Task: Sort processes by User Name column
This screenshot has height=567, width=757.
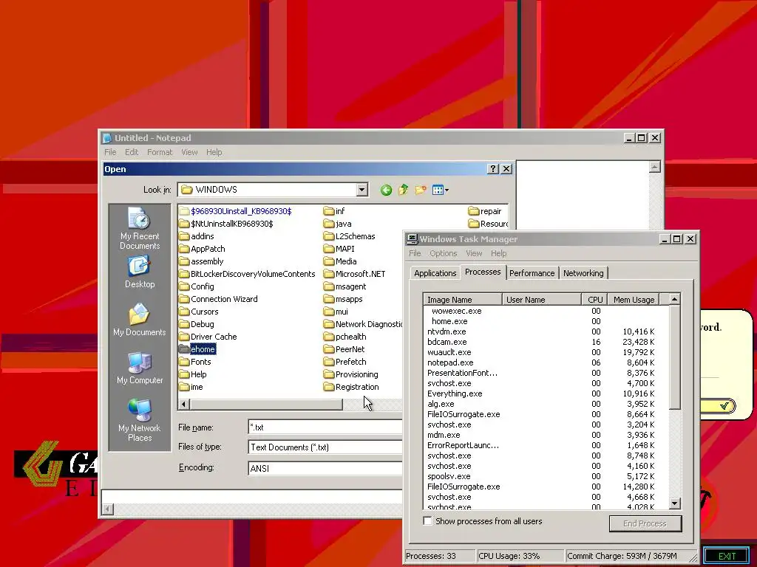Action: [542, 300]
